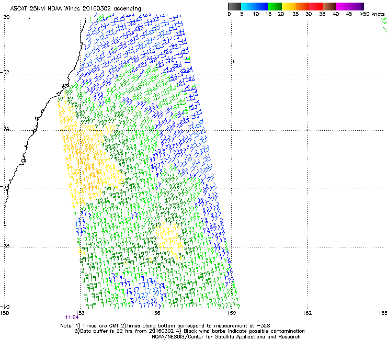Click the '159' longitude axis label
This screenshot has height=340, width=387.
[232, 313]
